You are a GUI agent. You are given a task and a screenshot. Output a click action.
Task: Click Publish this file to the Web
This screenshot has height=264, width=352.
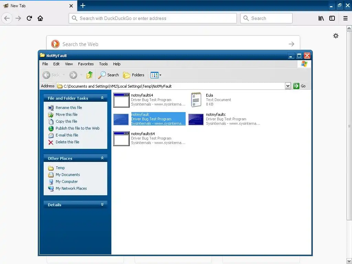click(77, 128)
